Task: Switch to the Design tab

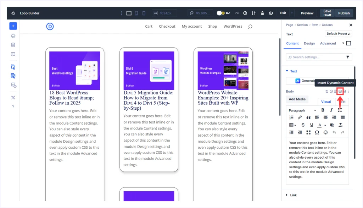Action: (309, 43)
